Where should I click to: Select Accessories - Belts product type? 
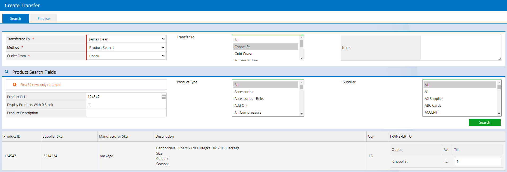(x=266, y=99)
